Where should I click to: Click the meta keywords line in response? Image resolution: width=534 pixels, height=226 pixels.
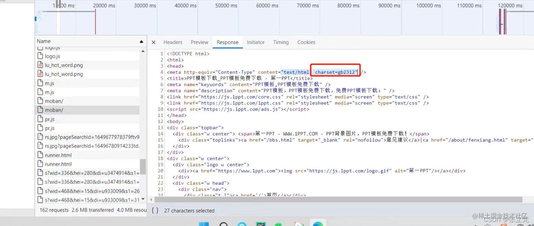click(x=249, y=85)
